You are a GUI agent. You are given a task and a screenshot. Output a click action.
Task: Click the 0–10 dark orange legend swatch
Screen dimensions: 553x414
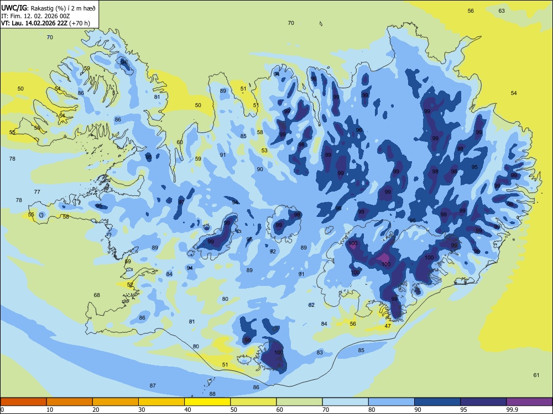23,402
